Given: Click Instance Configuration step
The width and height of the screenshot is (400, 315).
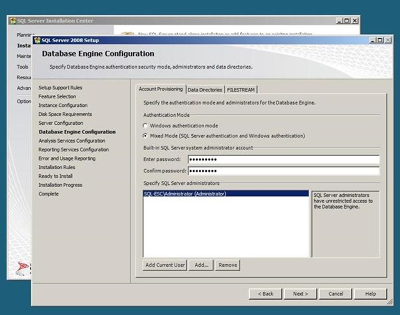Looking at the screenshot, I should click(x=63, y=105).
